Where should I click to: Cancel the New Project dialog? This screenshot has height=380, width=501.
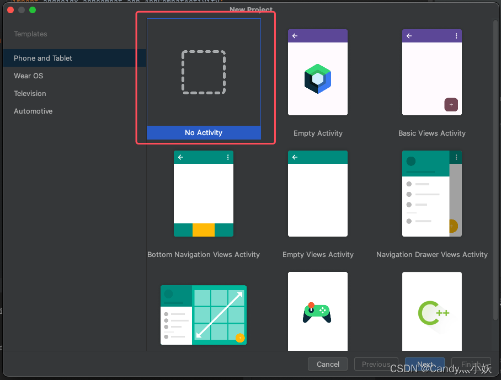[327, 364]
